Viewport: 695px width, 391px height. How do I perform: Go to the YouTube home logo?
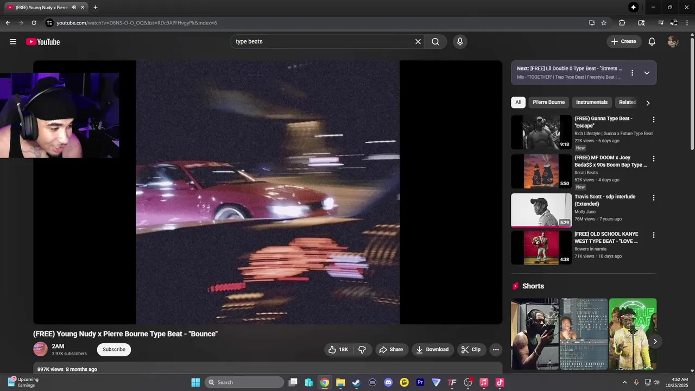click(x=43, y=42)
